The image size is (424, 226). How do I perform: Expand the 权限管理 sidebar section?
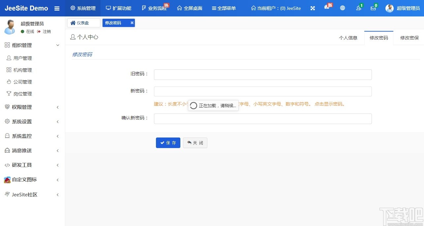coord(22,107)
